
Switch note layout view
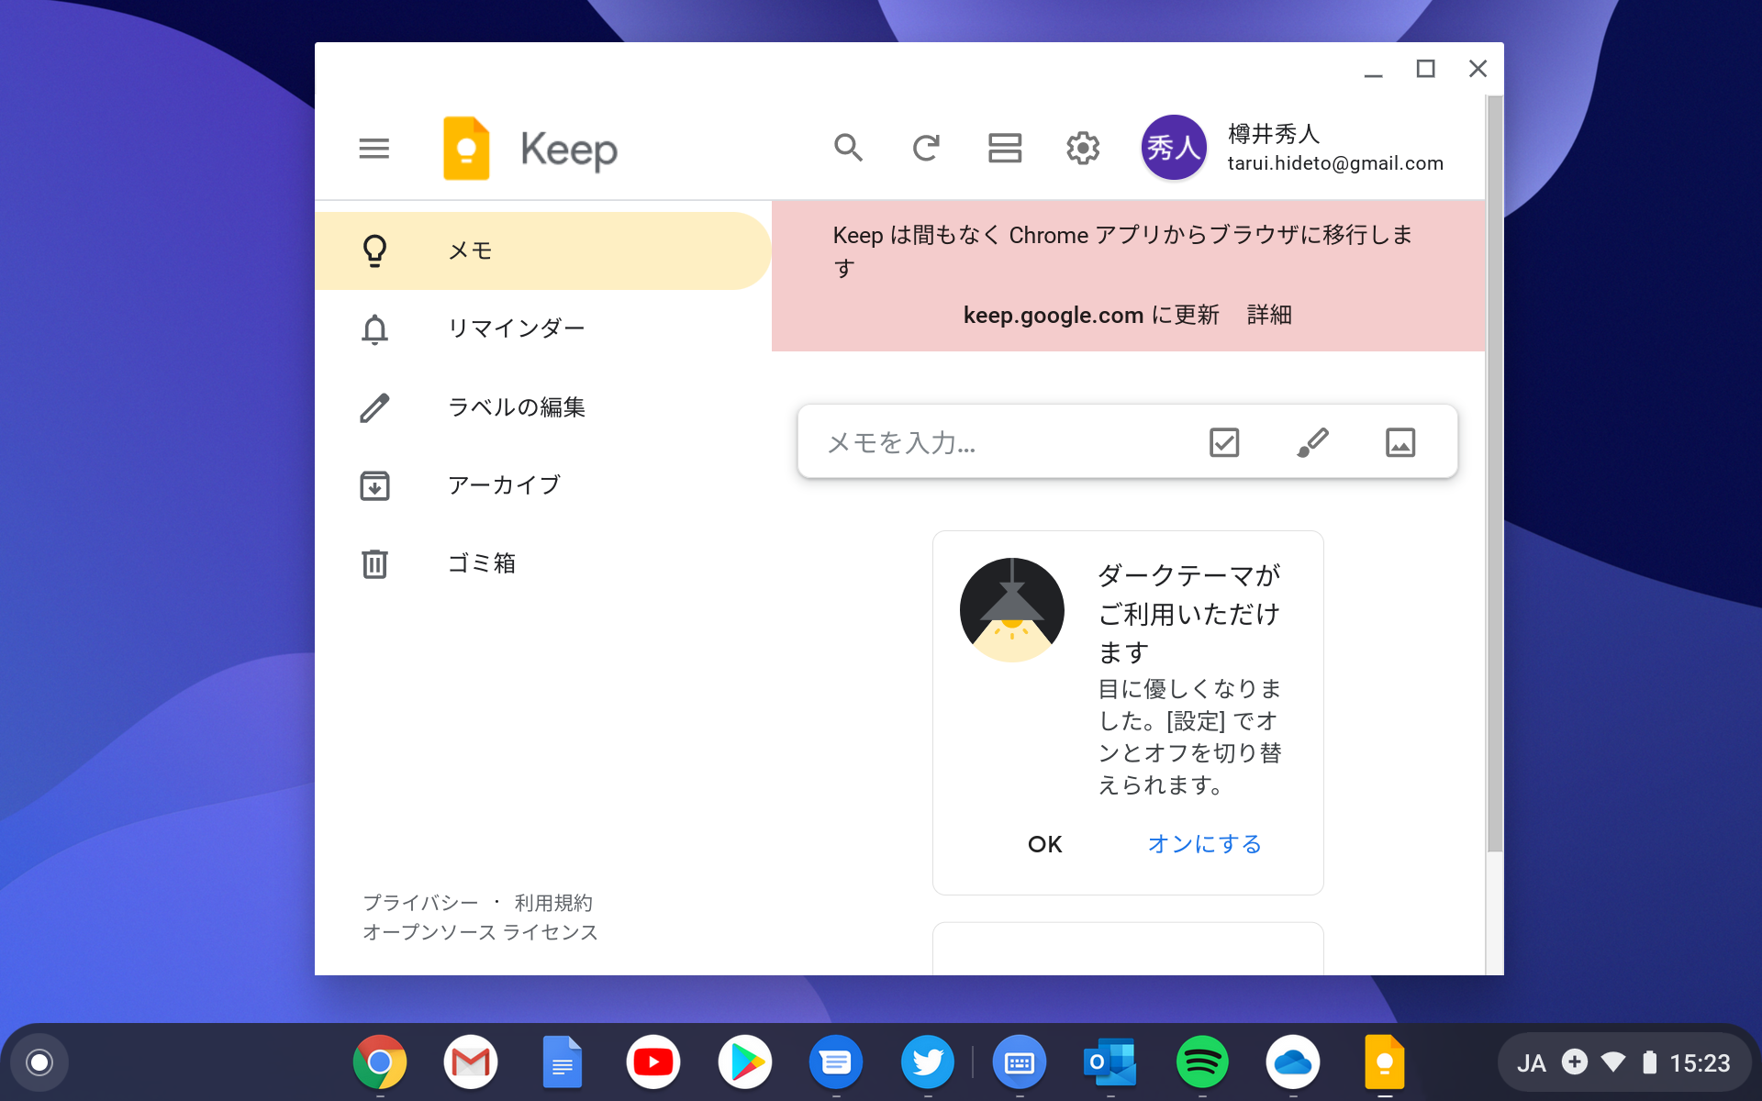(x=1005, y=148)
